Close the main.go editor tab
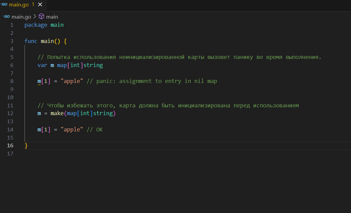The width and height of the screenshot is (351, 213). [41, 4]
